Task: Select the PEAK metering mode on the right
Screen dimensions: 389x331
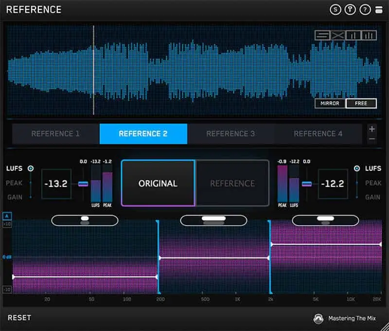Action: (x=372, y=183)
